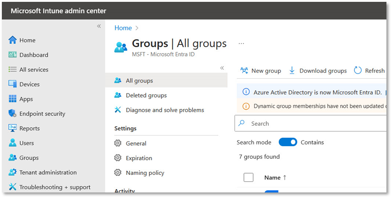Click the Deleted groups icon
This screenshot has width=392, height=198.
pos(118,95)
